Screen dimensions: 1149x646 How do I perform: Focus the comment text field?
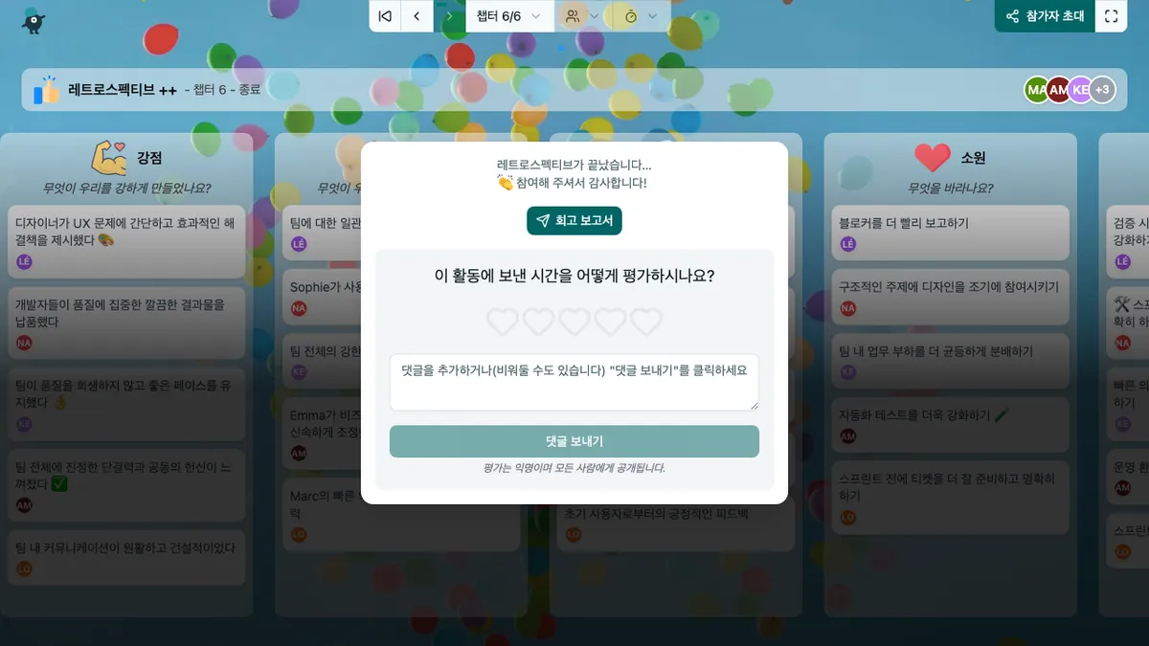click(x=574, y=382)
